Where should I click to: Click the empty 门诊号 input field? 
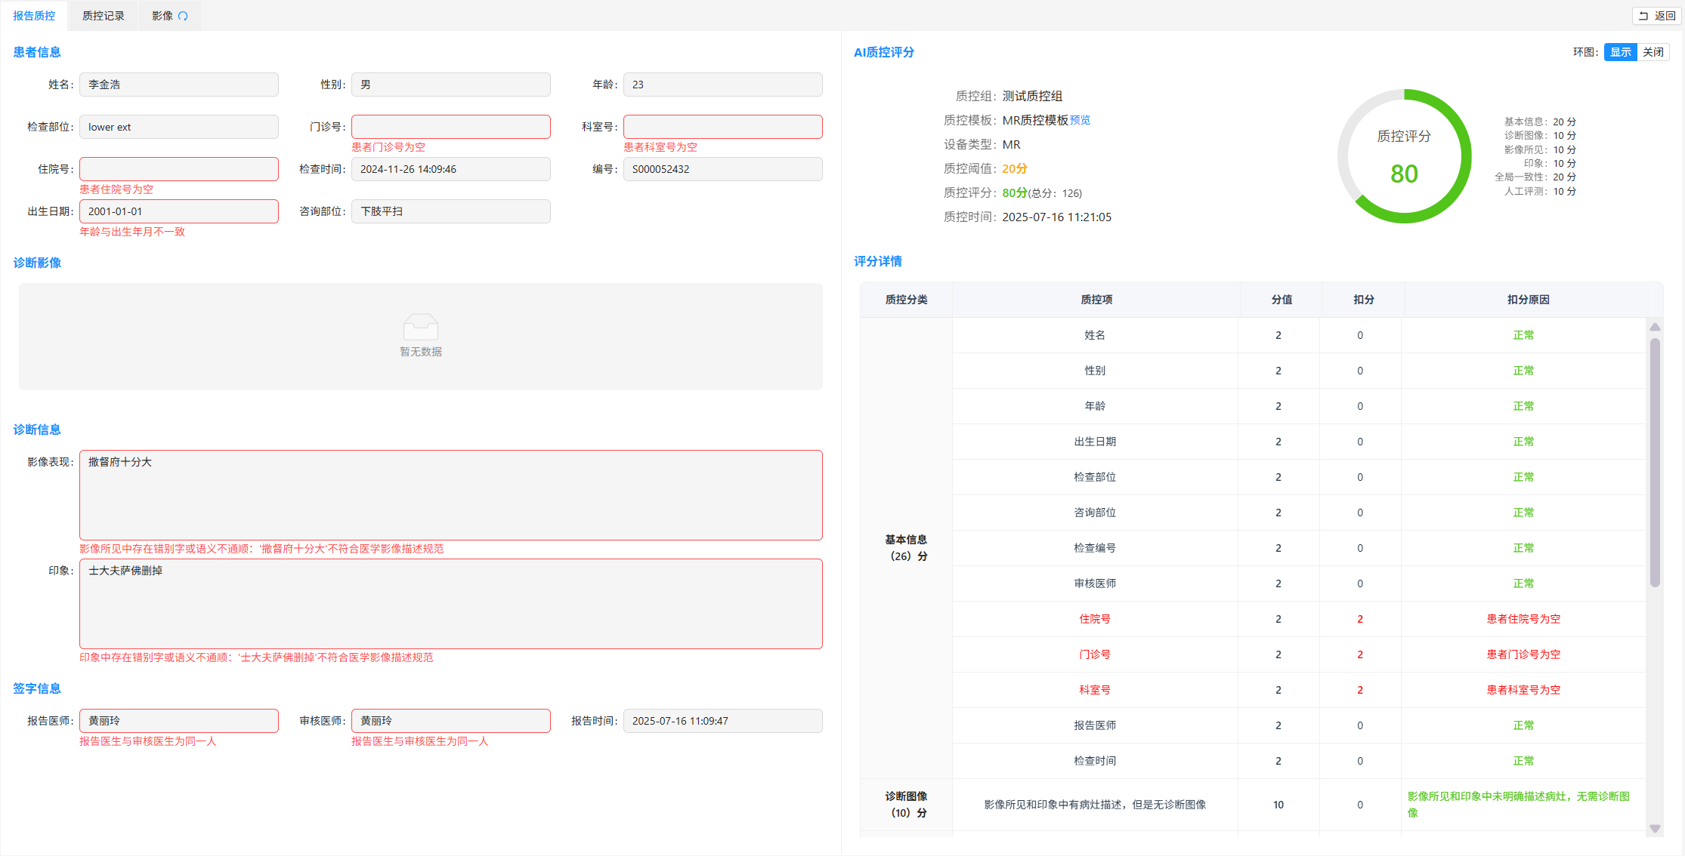(450, 127)
